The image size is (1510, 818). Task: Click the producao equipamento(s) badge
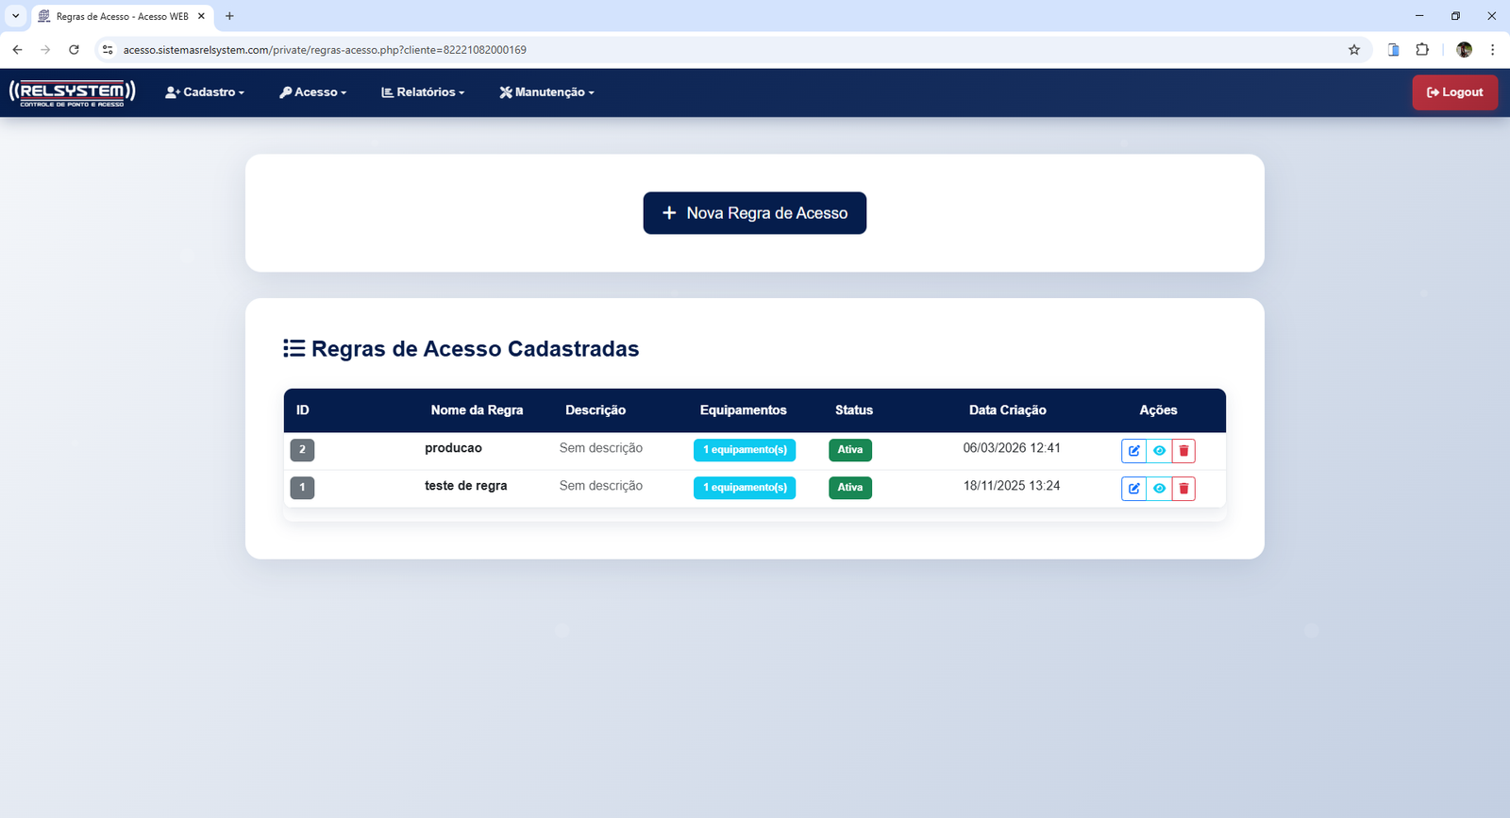[x=745, y=450]
